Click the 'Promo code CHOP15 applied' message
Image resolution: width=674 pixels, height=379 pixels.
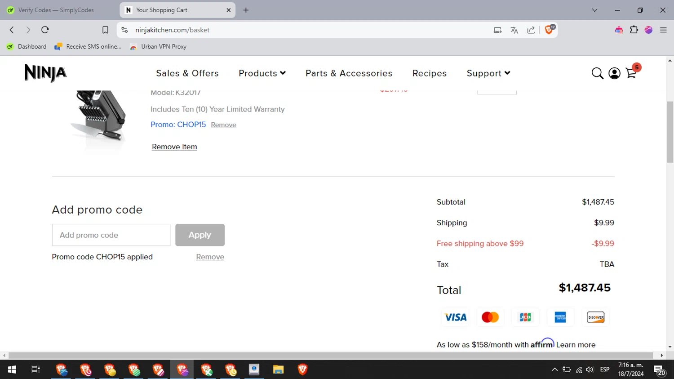(x=102, y=257)
